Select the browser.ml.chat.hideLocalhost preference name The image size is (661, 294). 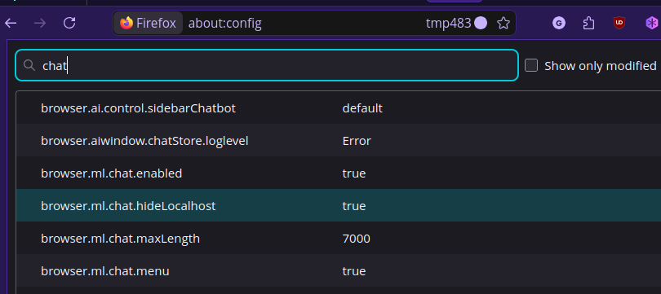[128, 206]
